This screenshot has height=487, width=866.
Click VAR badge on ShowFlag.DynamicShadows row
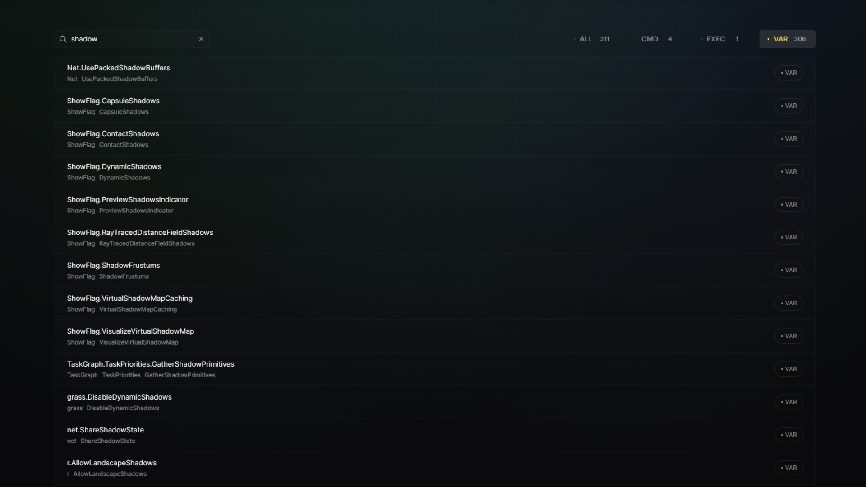[x=788, y=171]
